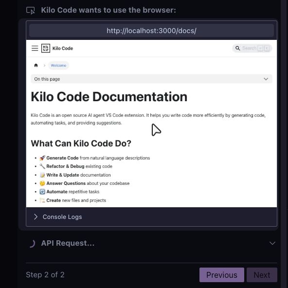Click the Kilo Code logo icon
288x288 pixels.
click(46, 48)
